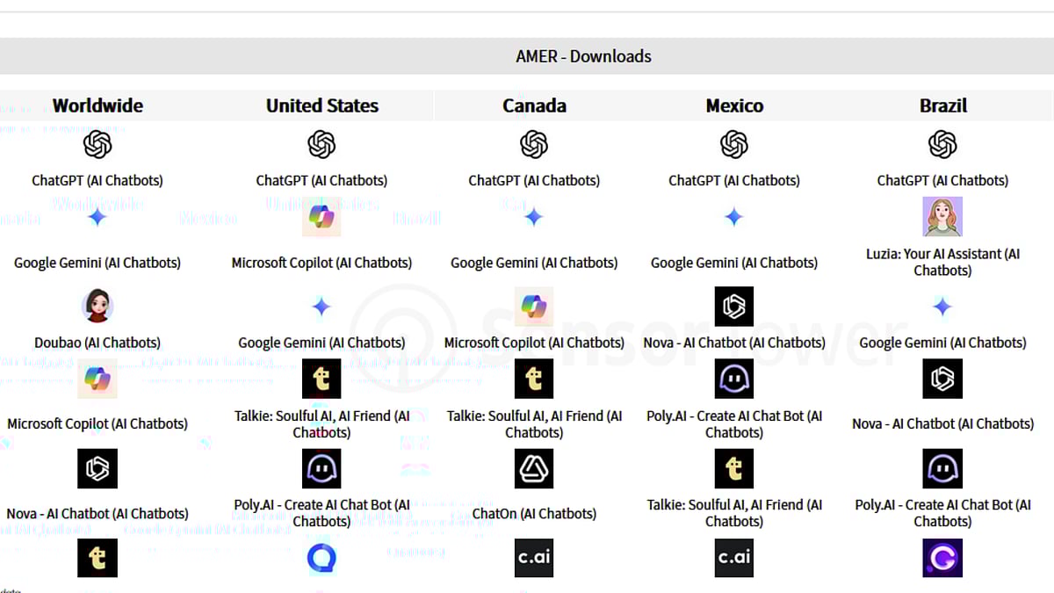Click the AMER - Downloads section title
Screen dimensions: 1054x593
583,56
